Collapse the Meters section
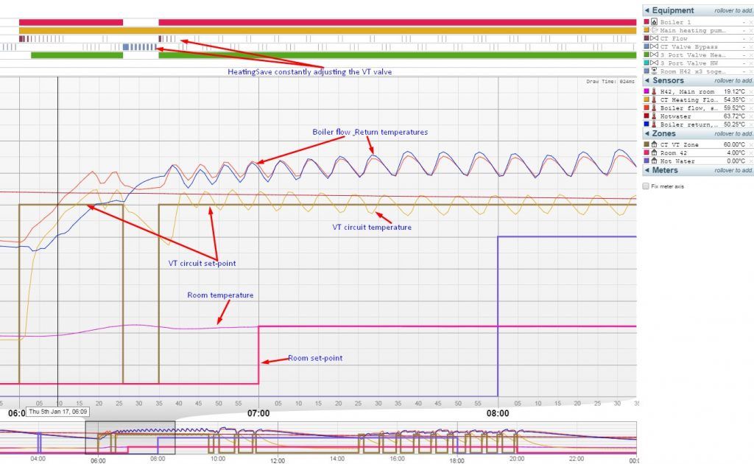754x464 pixels. pos(648,170)
